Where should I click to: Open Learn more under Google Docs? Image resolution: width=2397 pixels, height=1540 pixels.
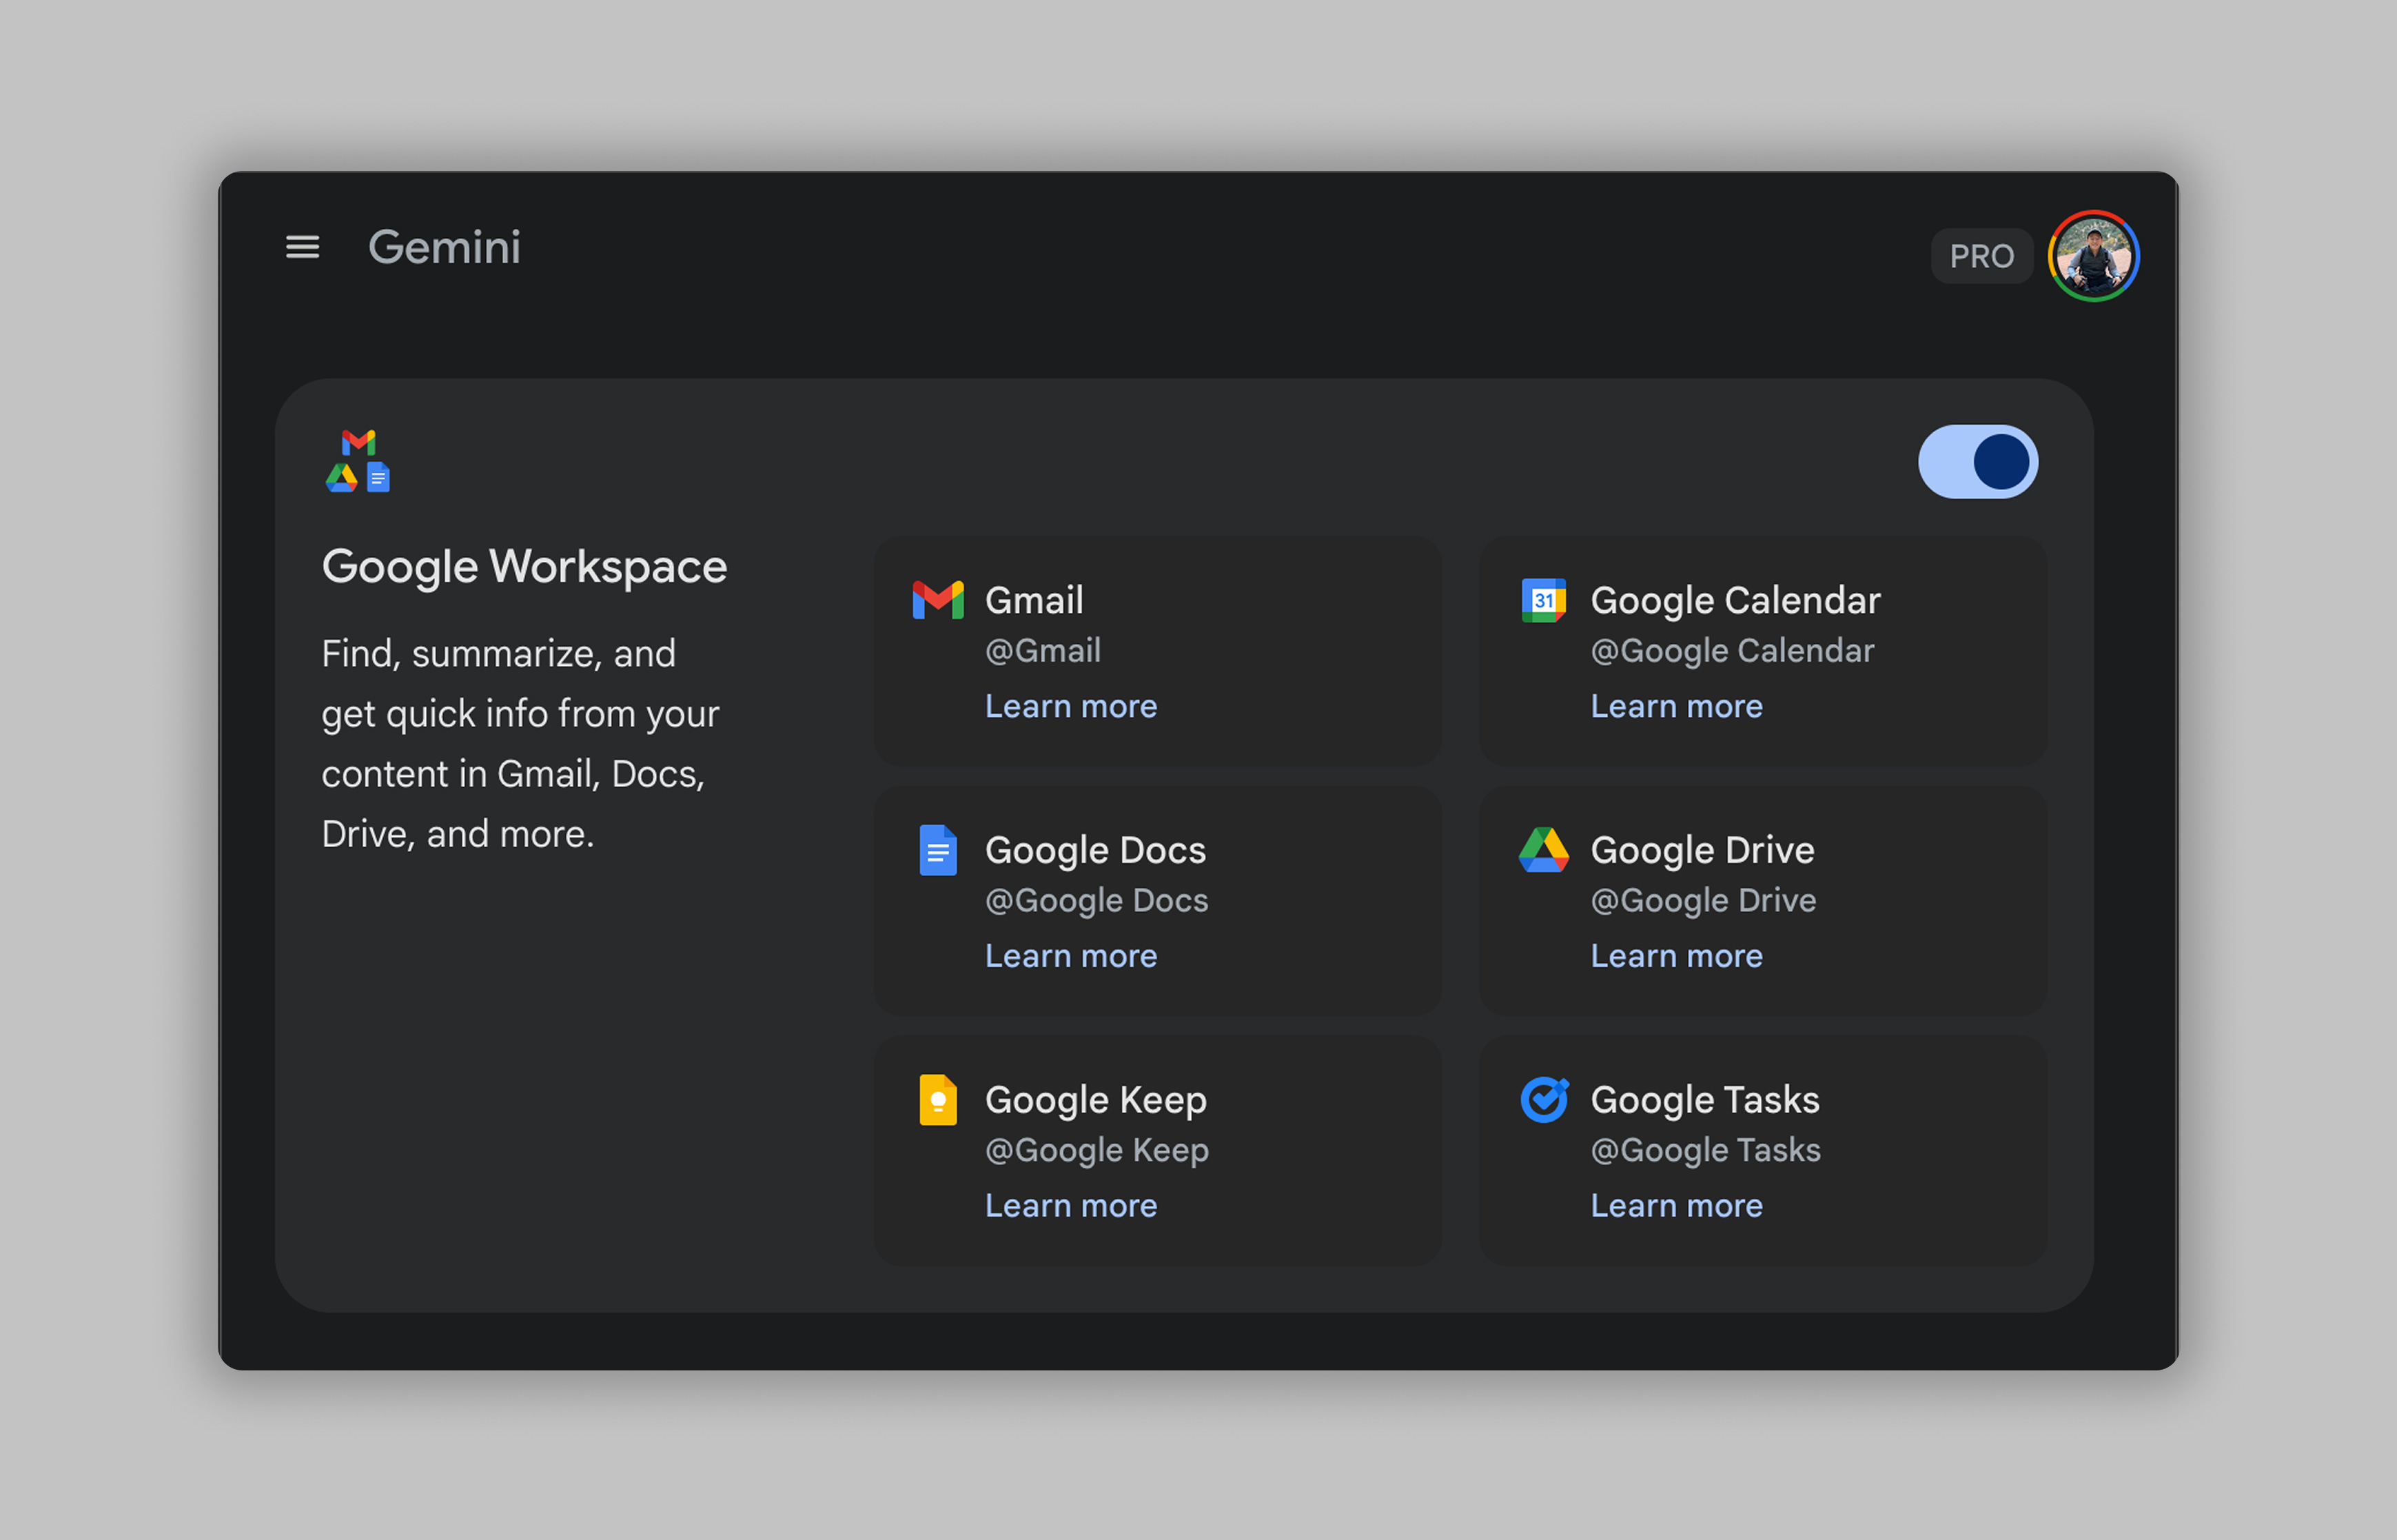click(1070, 956)
